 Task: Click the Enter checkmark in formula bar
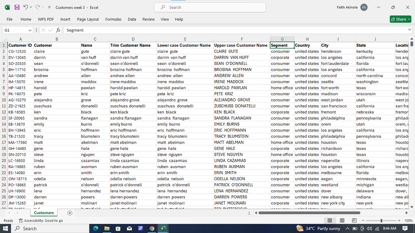click(x=51, y=30)
